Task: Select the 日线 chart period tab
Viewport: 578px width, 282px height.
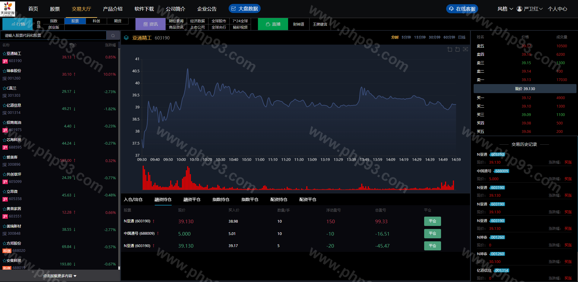Action: 462,37
